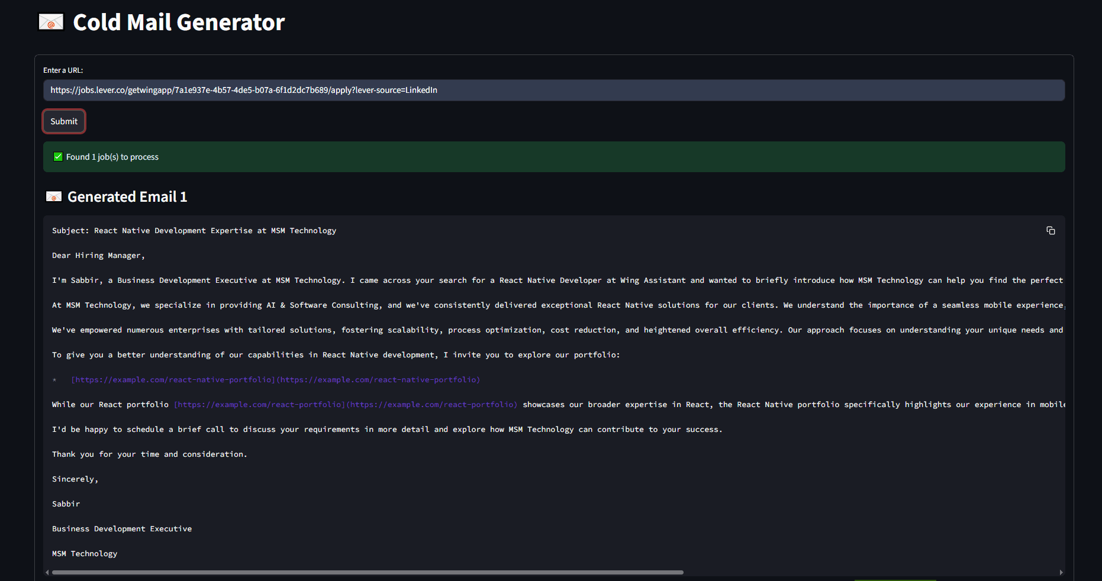Click the line starting 'I'm Sabbir, a Business'
This screenshot has width=1102, height=581.
pyautogui.click(x=558, y=280)
